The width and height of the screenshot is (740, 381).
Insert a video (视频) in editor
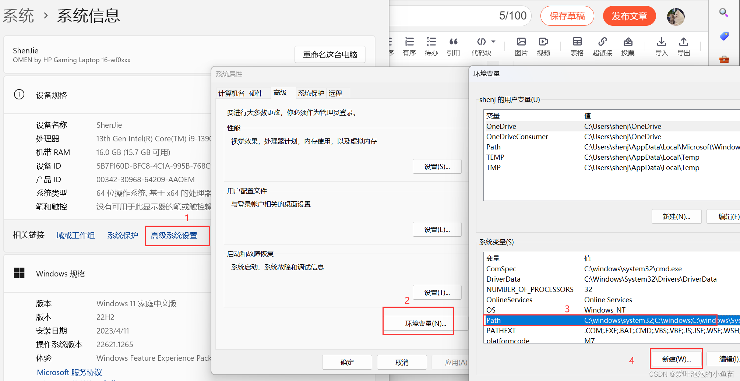click(543, 46)
